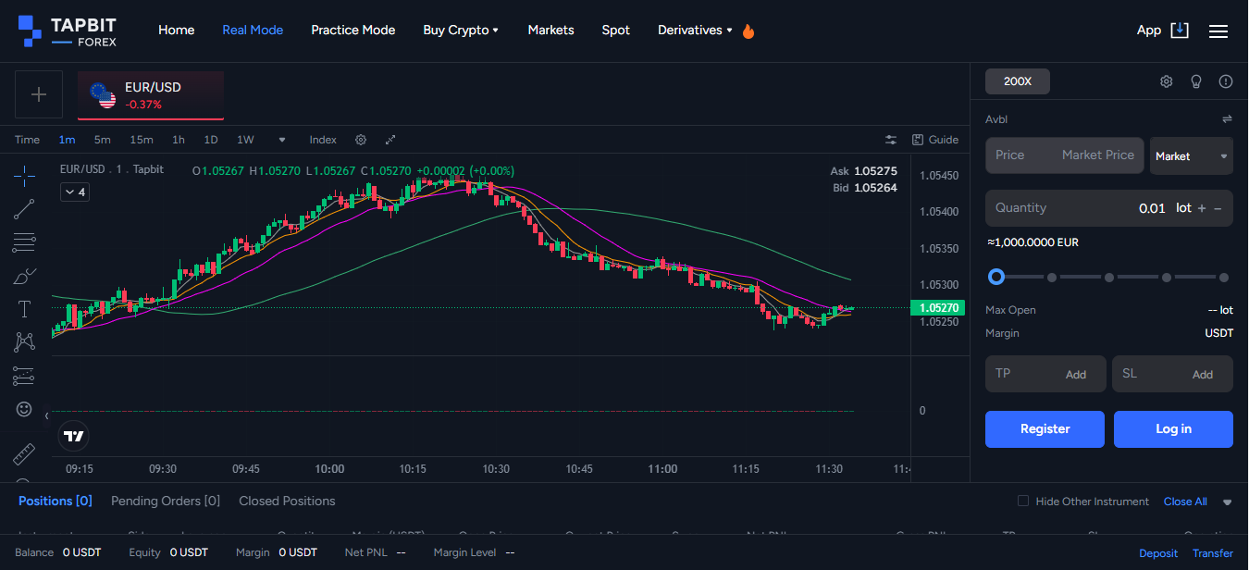Image resolution: width=1249 pixels, height=570 pixels.
Task: Toggle Hide Other Instrument checkbox
Action: (x=1023, y=502)
